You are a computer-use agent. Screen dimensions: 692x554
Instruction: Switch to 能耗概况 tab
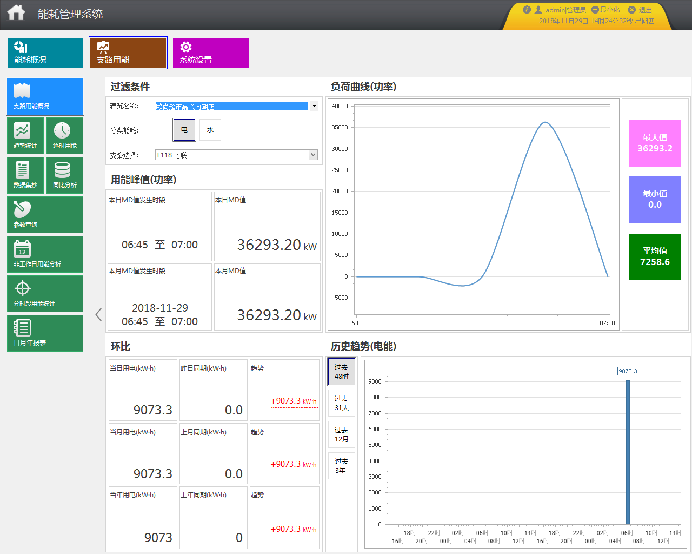coord(45,52)
